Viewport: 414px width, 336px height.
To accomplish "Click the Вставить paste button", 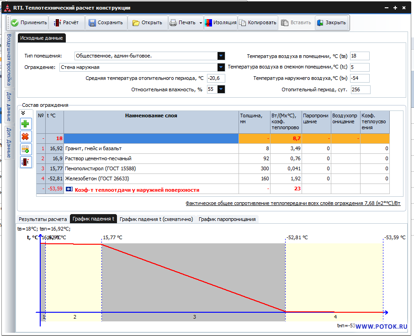I will pyautogui.click(x=296, y=23).
